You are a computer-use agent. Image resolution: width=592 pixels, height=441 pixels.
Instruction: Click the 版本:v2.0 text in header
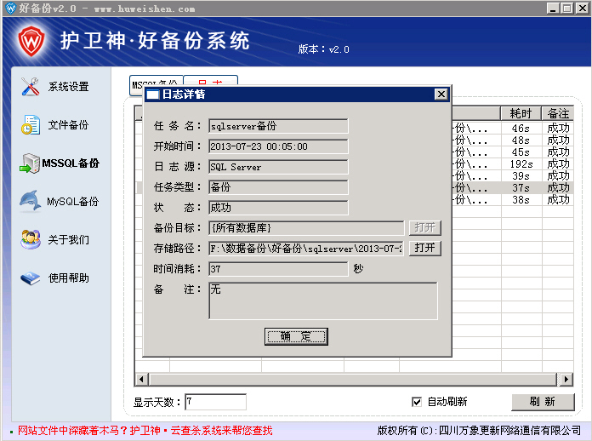[323, 49]
